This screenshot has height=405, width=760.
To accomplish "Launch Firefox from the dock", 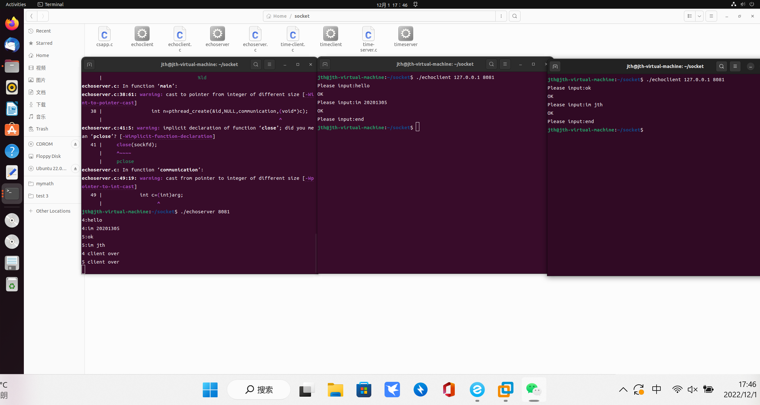I will pyautogui.click(x=12, y=24).
